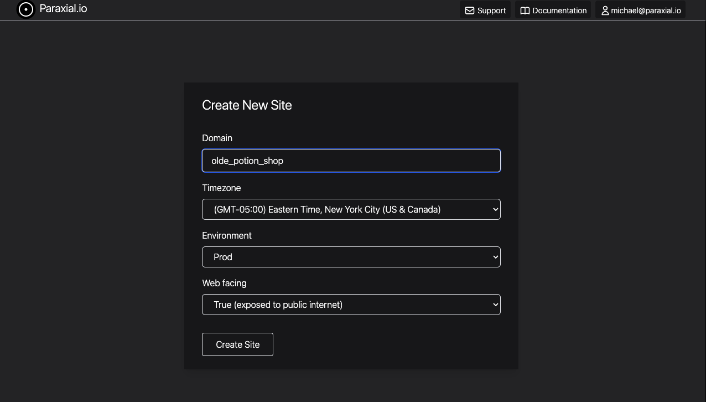Open the Environment dropdown showing Prod
This screenshot has height=402, width=706.
pyautogui.click(x=351, y=257)
